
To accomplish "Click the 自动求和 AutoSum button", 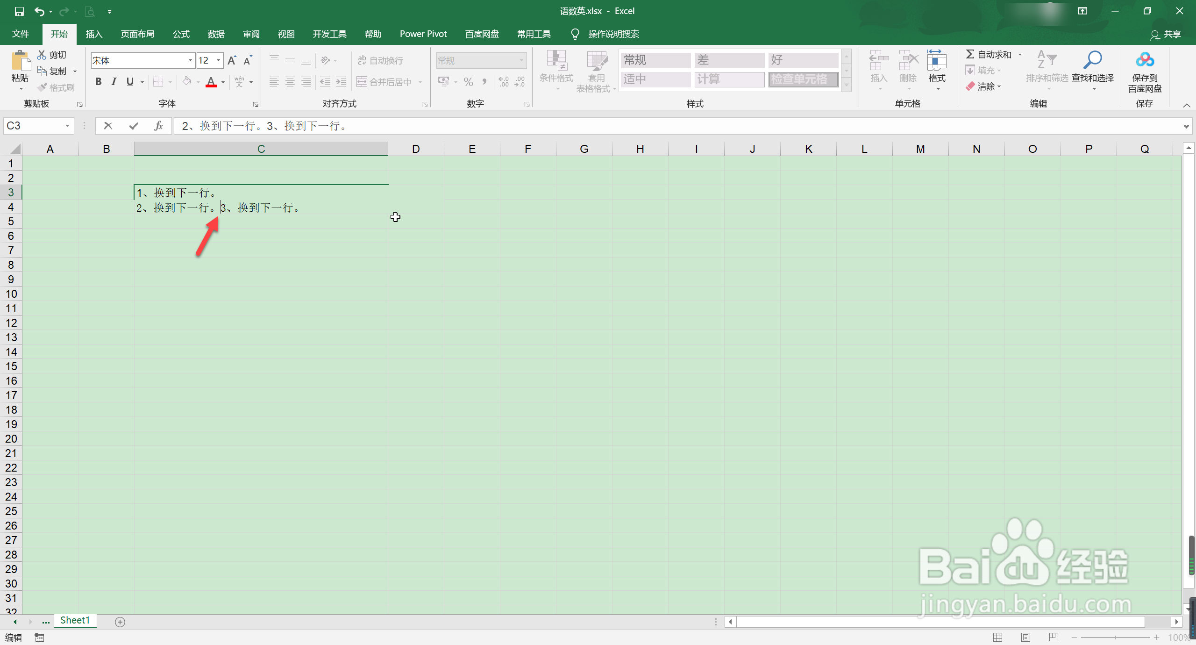I will [989, 55].
